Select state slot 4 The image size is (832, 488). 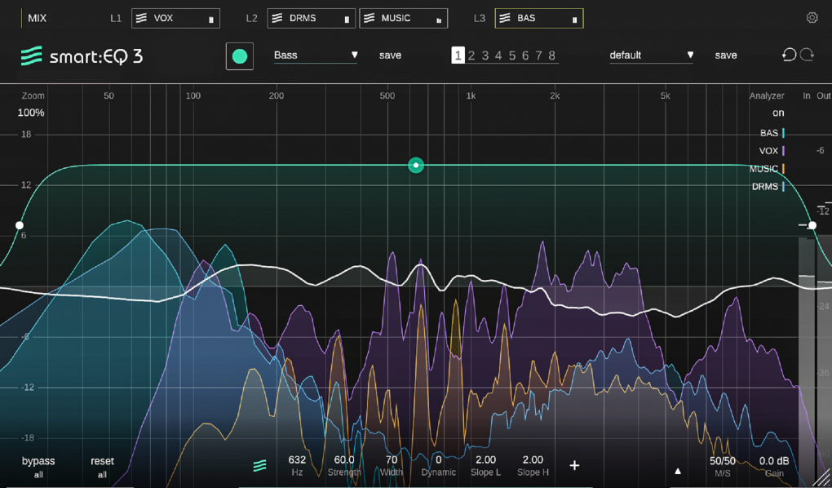tap(498, 55)
